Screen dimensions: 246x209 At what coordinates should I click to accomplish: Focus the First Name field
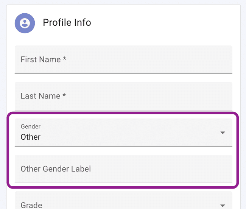click(x=123, y=59)
